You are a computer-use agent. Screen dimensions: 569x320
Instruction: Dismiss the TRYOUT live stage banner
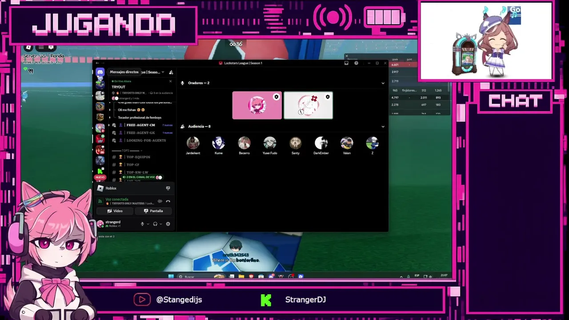coord(170,81)
